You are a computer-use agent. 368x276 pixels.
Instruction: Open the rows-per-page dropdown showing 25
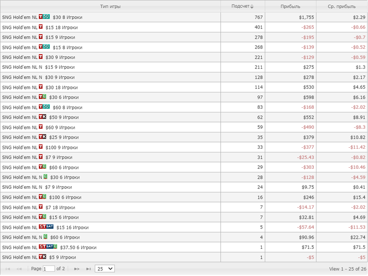point(105,269)
